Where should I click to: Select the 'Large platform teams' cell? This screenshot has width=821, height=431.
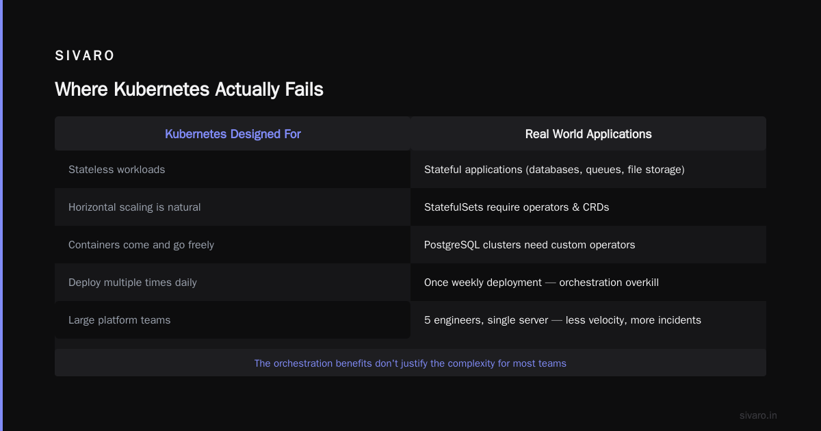pos(233,319)
